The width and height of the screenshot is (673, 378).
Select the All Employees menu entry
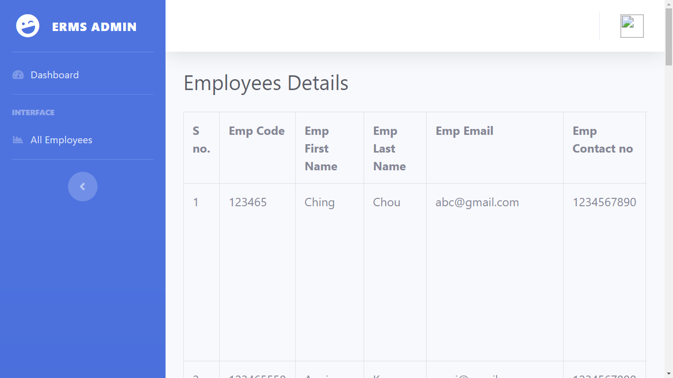pyautogui.click(x=61, y=140)
